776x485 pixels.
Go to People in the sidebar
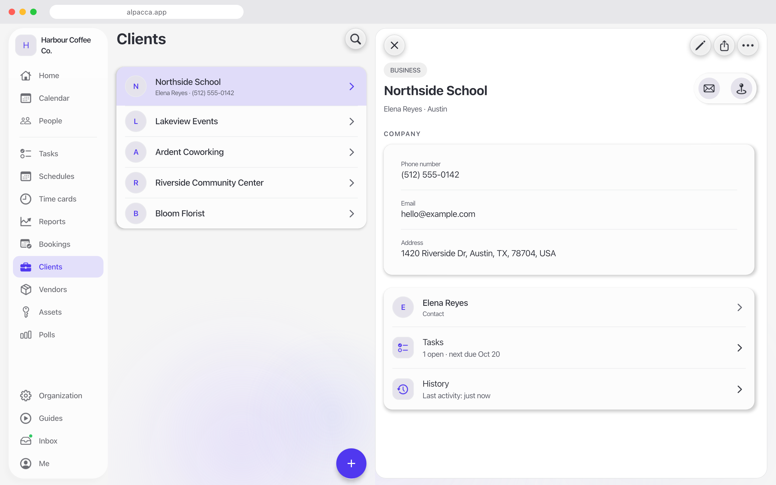point(58,121)
